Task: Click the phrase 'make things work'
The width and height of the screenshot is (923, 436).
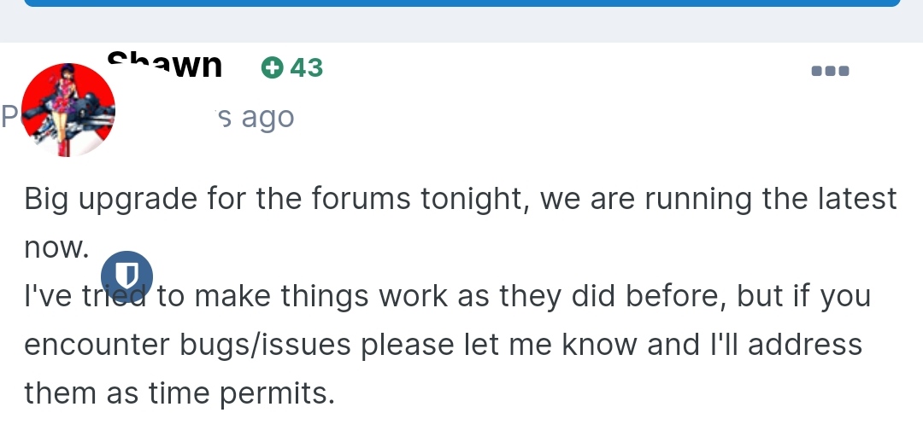Action: pos(320,295)
